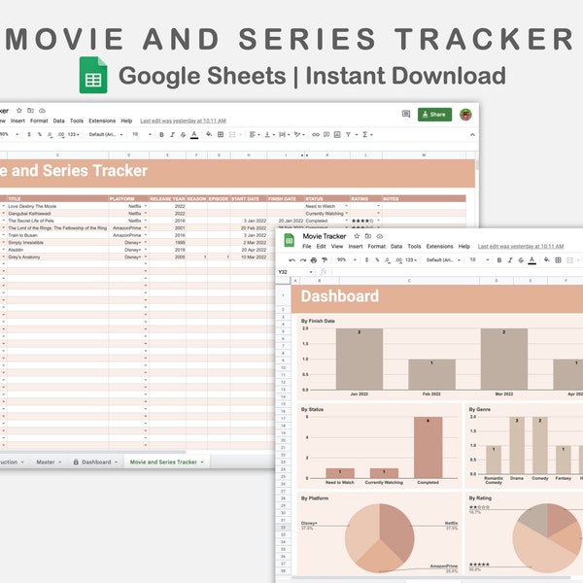583x583 pixels.
Task: Open horizontal align menu in back window
Action: pos(255,135)
